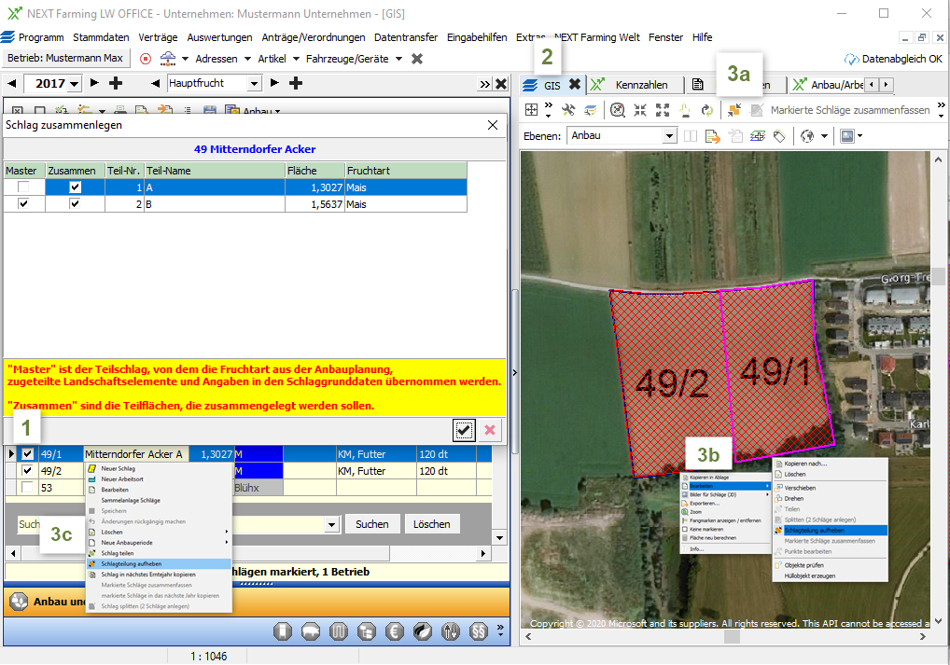Open the Auswertungen menu
Image resolution: width=950 pixels, height=665 pixels.
tap(219, 37)
